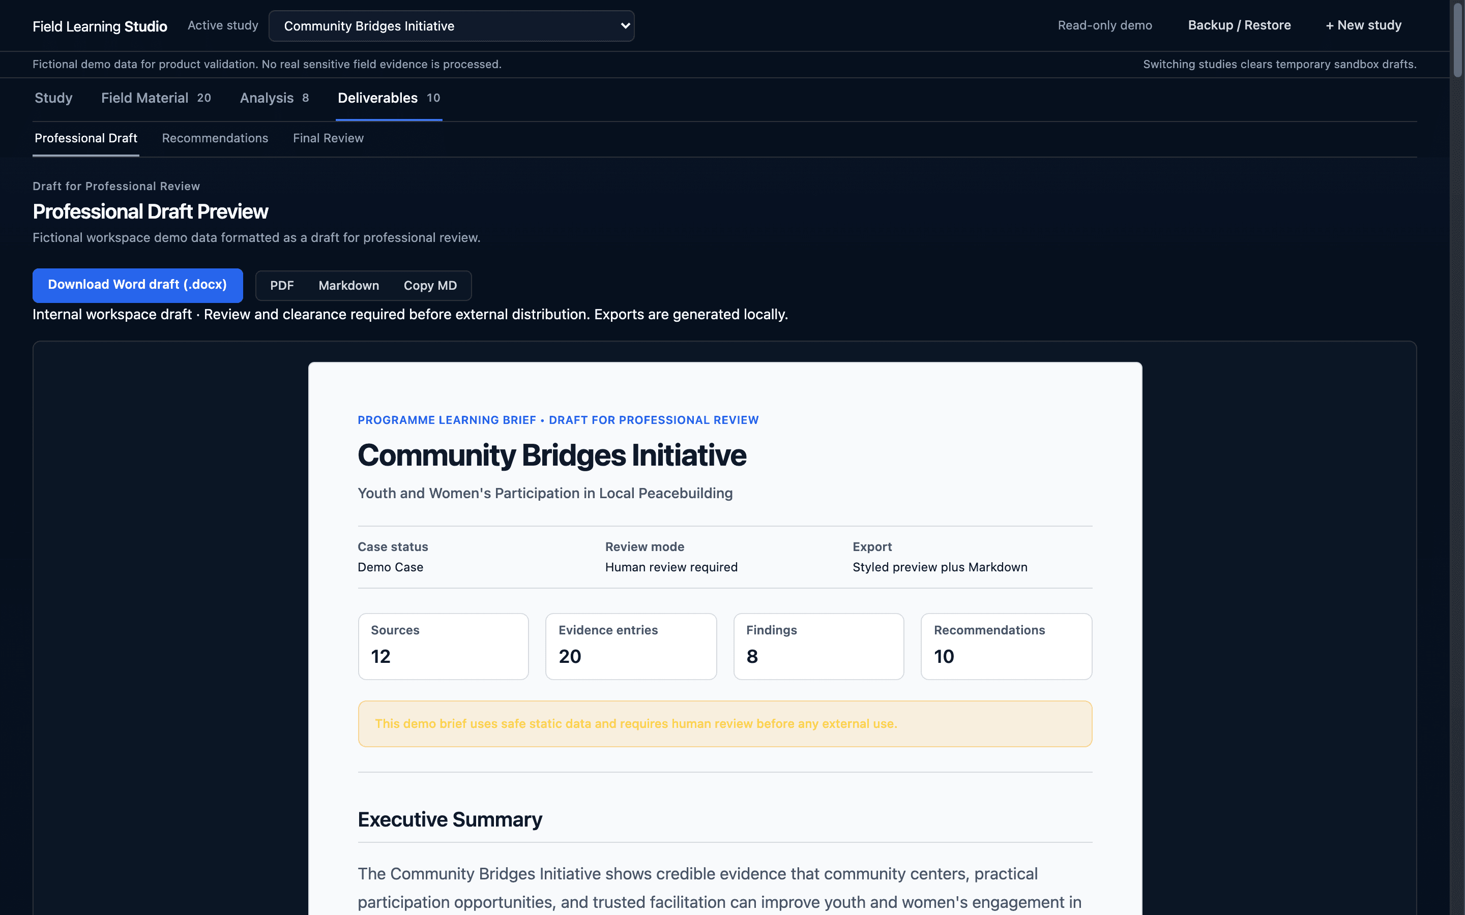The height and width of the screenshot is (915, 1465).
Task: Click the Recommendations 10 stat card
Action: (1006, 646)
